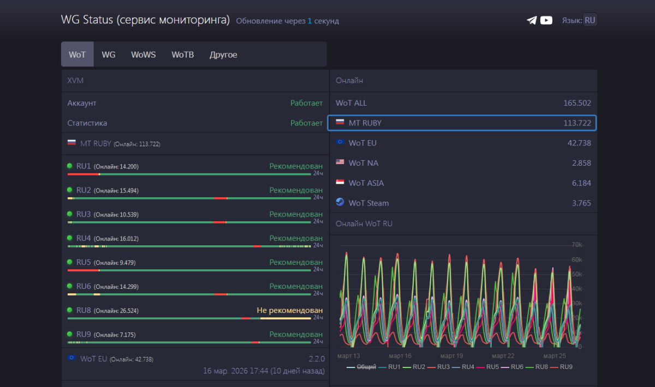The height and width of the screenshot is (387, 655).
Task: Open the YouTube channel icon
Action: [x=546, y=20]
